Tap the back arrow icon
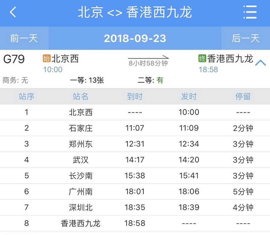The width and height of the screenshot is (270, 235). (x=13, y=13)
